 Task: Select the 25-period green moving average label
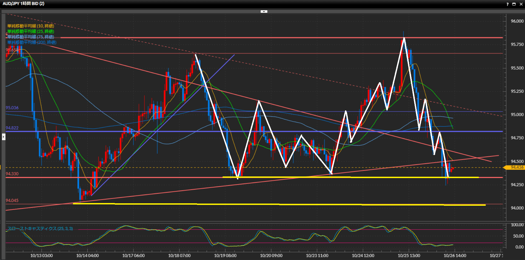30,31
